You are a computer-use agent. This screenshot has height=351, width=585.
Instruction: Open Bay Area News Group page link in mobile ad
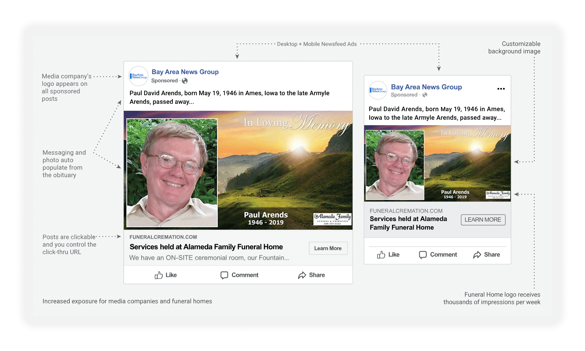click(x=426, y=87)
